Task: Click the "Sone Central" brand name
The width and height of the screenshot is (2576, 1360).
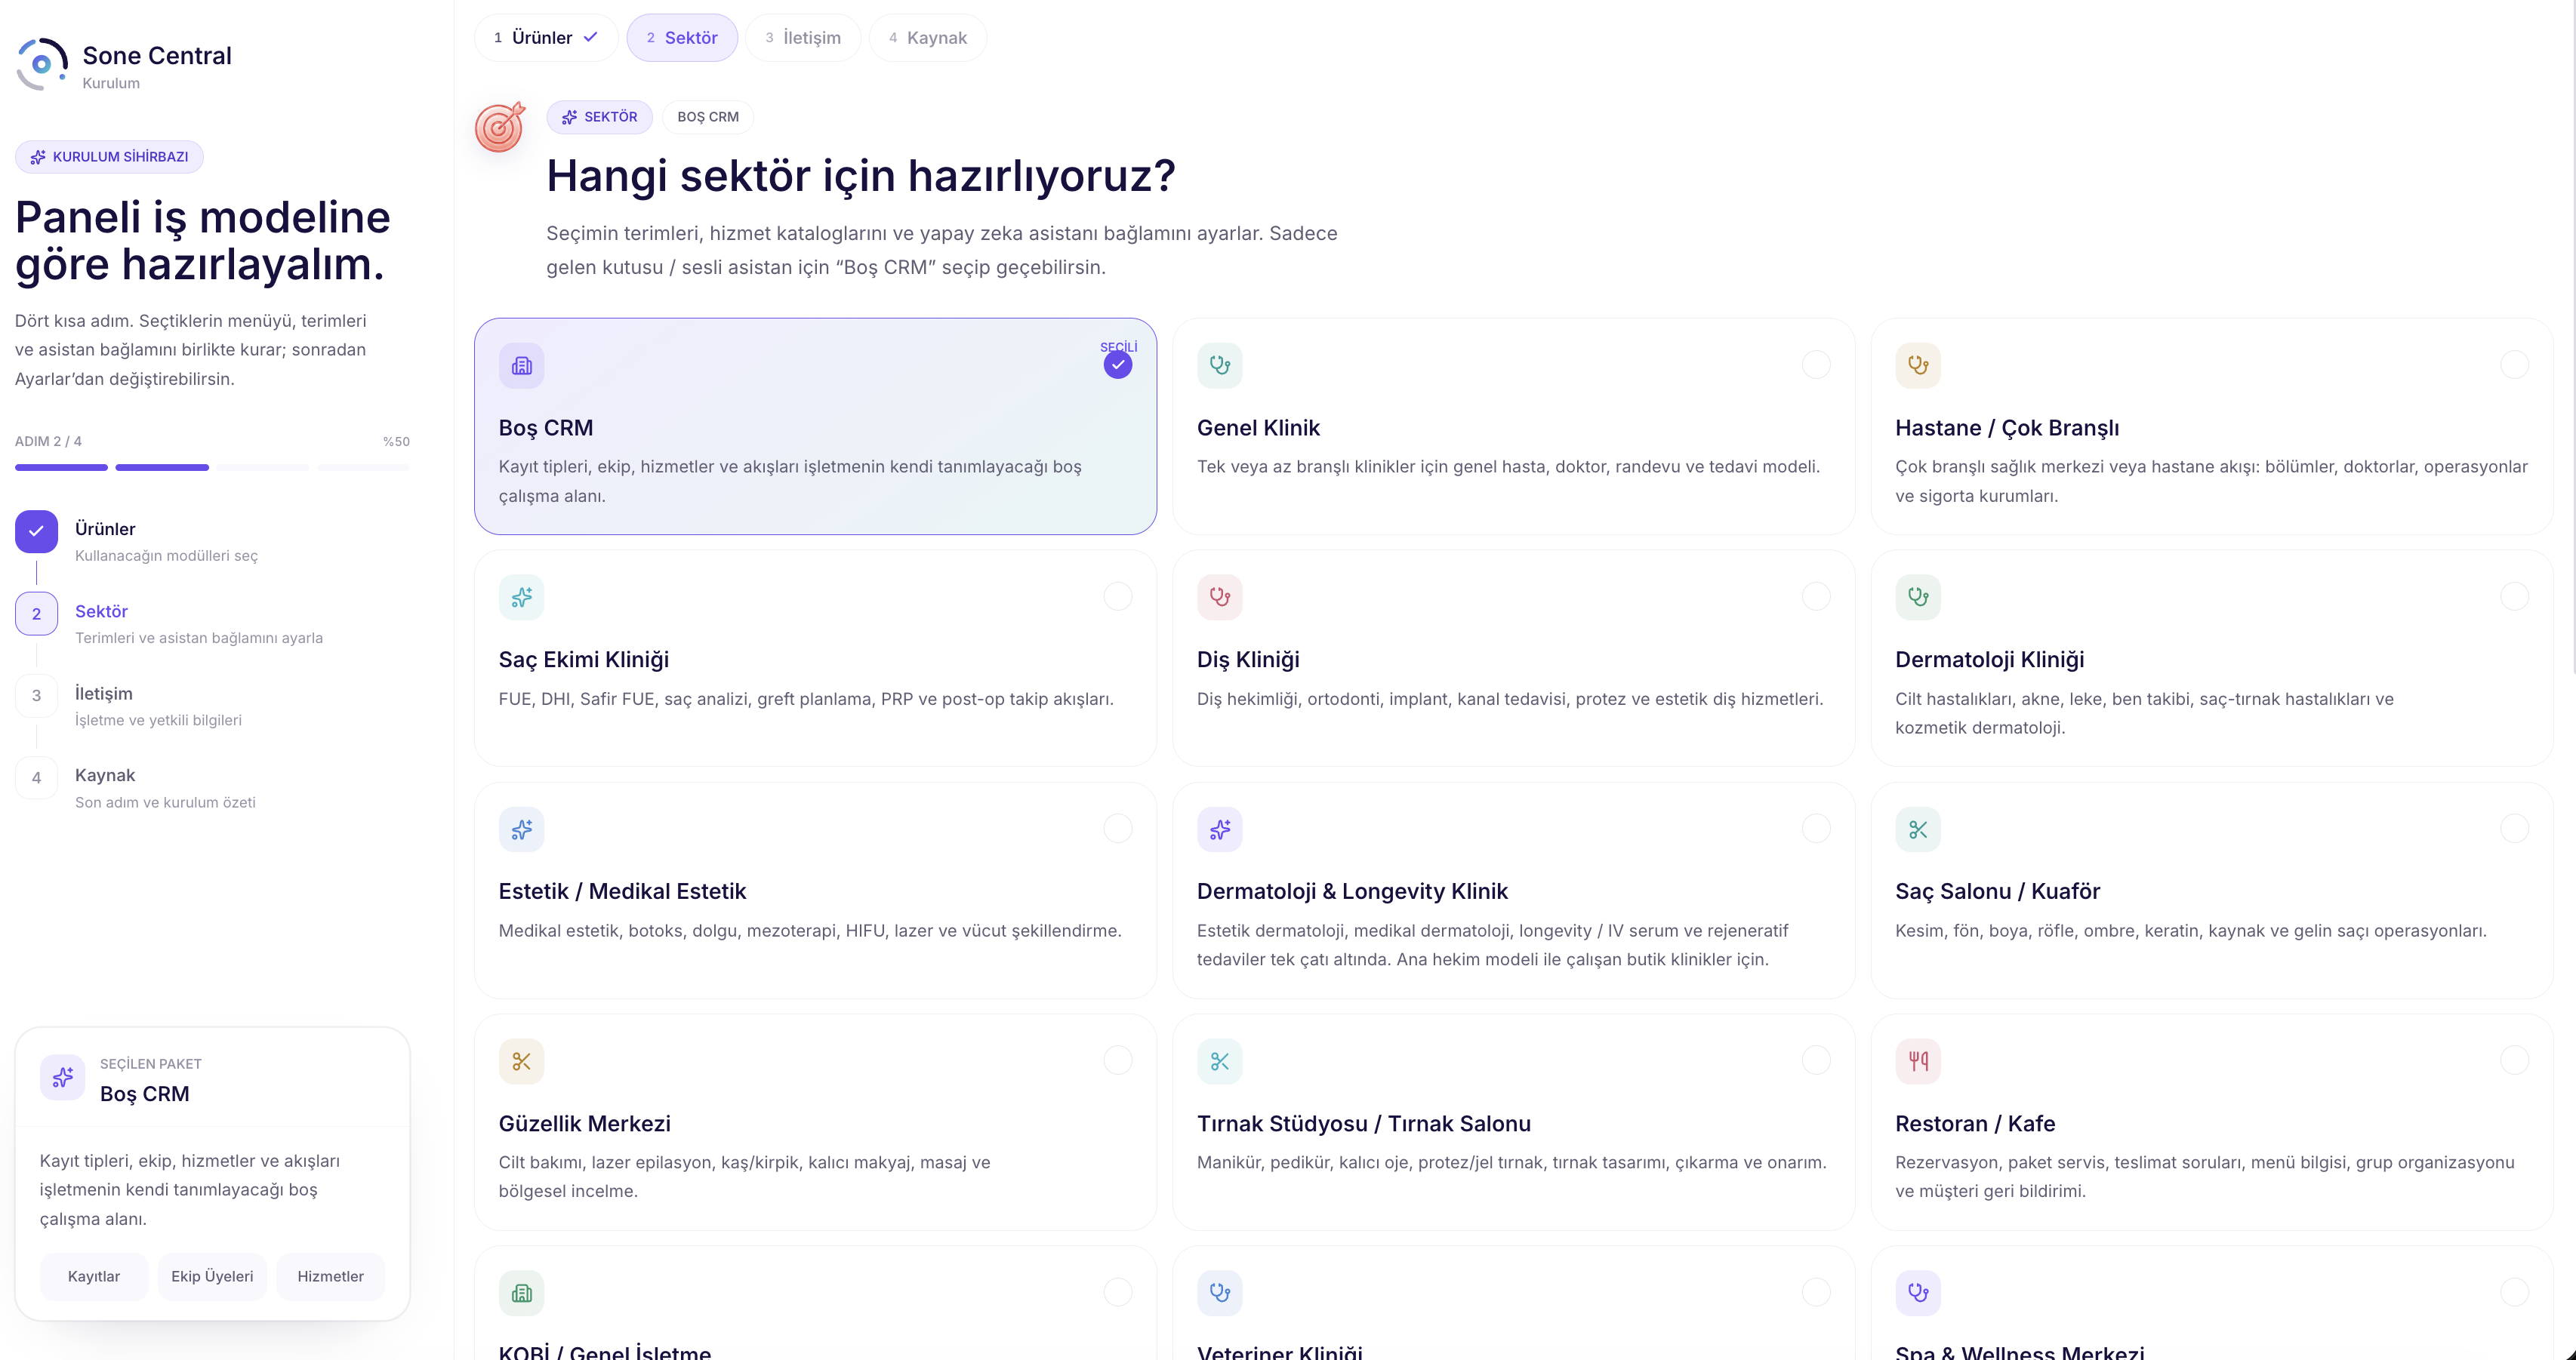Action: point(157,56)
